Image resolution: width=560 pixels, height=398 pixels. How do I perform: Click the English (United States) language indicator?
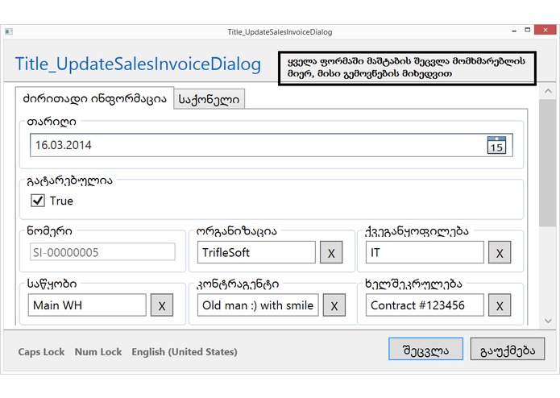[185, 352]
